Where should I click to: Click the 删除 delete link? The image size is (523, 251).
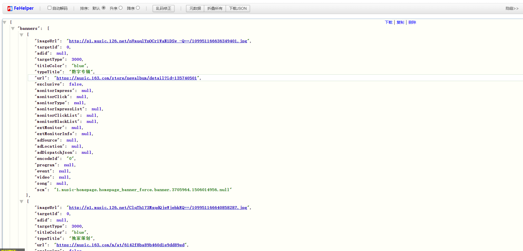pyautogui.click(x=412, y=22)
